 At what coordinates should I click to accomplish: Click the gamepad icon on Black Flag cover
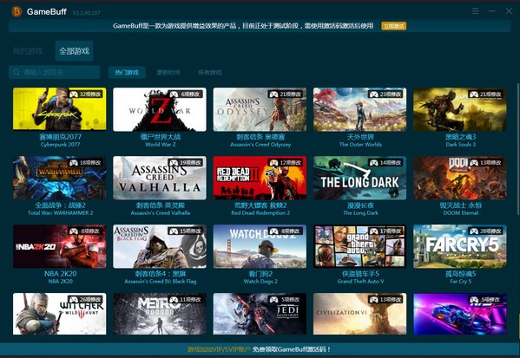[x=174, y=231]
